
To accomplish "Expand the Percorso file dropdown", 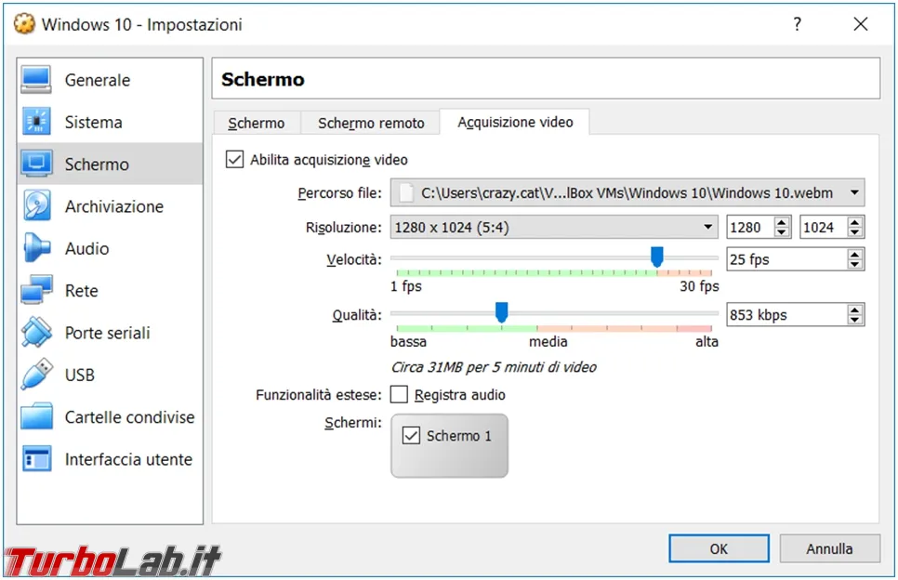I will coord(854,193).
